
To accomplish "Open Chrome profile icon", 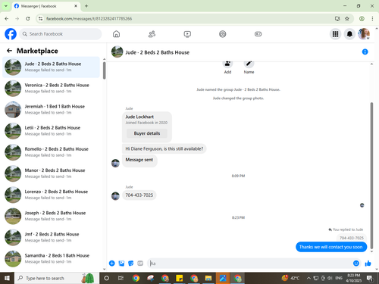I will pos(362,18).
